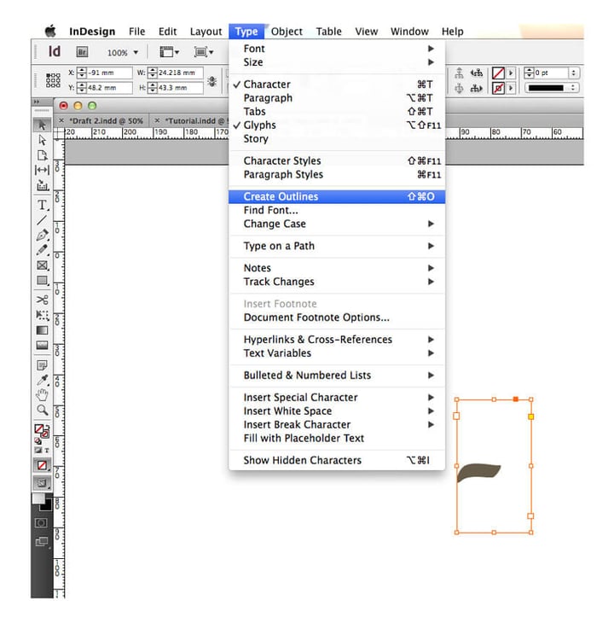
Task: Expand the Change Case submenu
Action: coord(337,224)
